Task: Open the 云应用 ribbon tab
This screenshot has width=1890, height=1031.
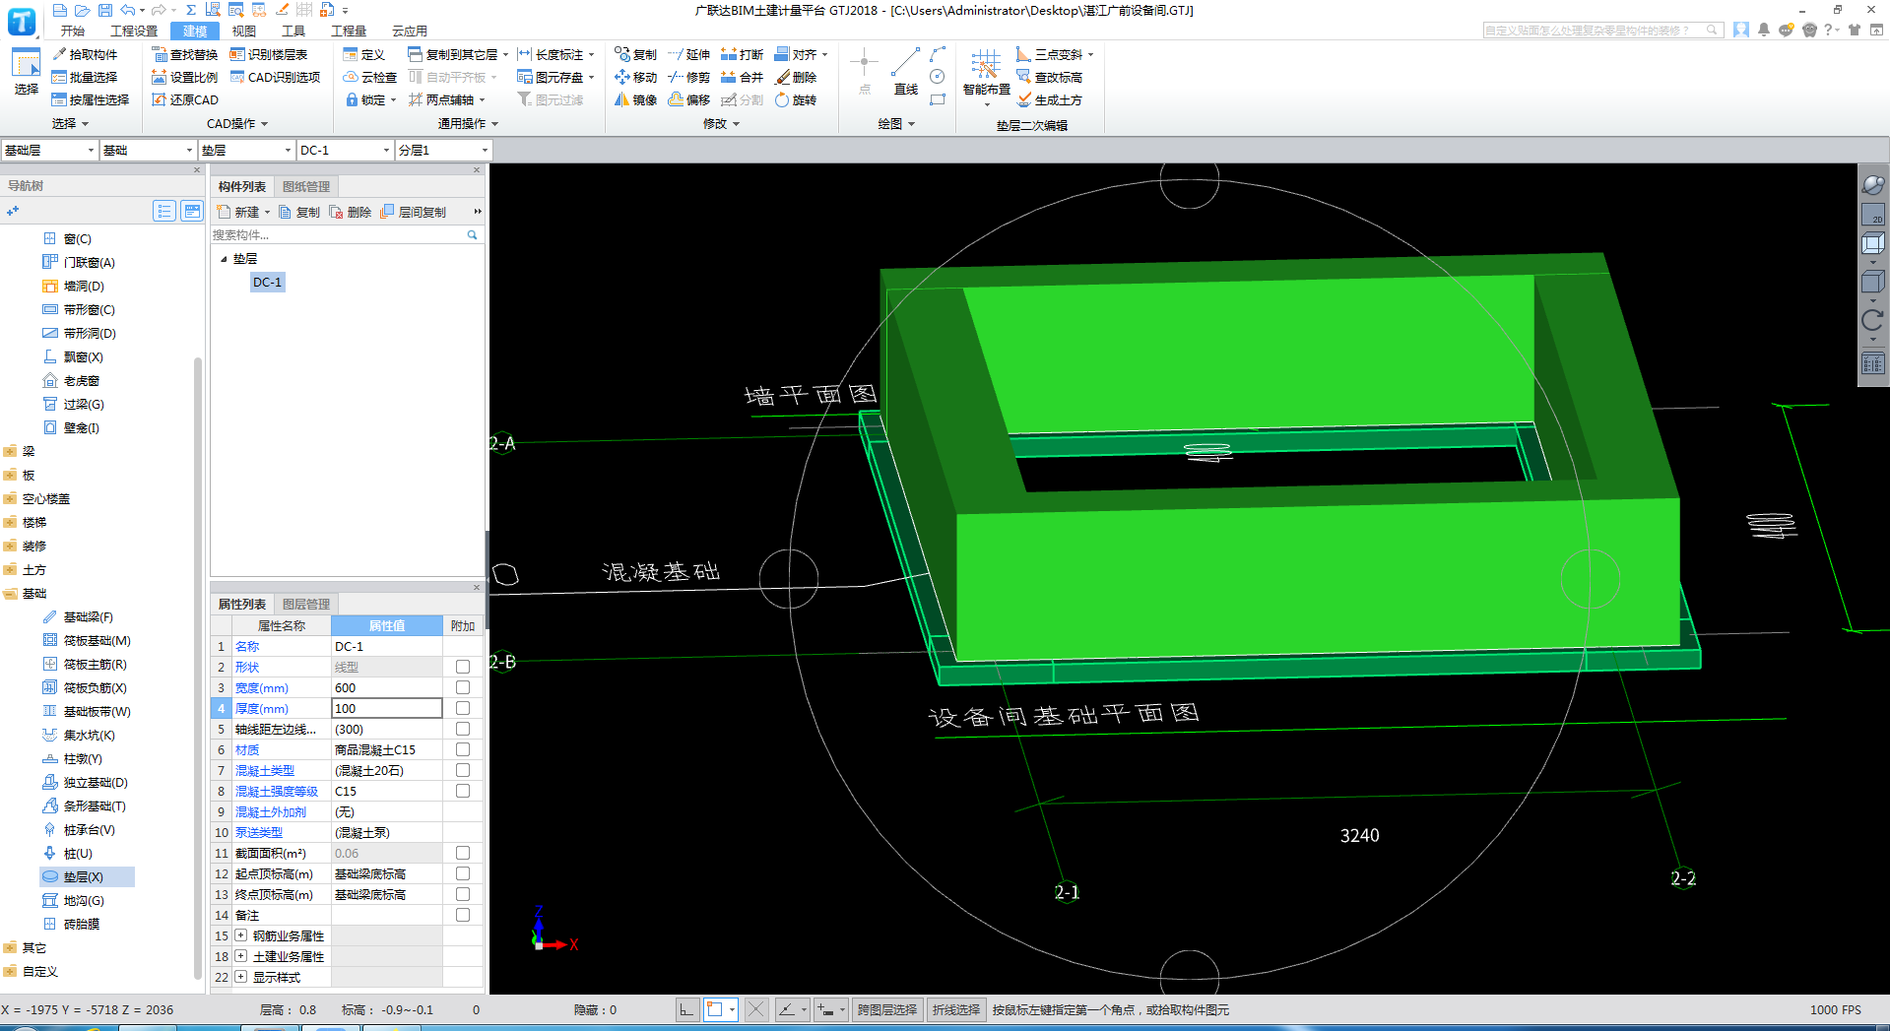Action: tap(410, 31)
